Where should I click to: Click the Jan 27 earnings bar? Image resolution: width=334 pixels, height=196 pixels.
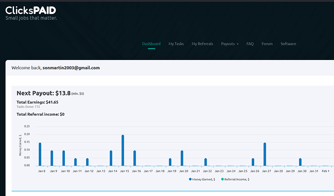tap(264, 154)
